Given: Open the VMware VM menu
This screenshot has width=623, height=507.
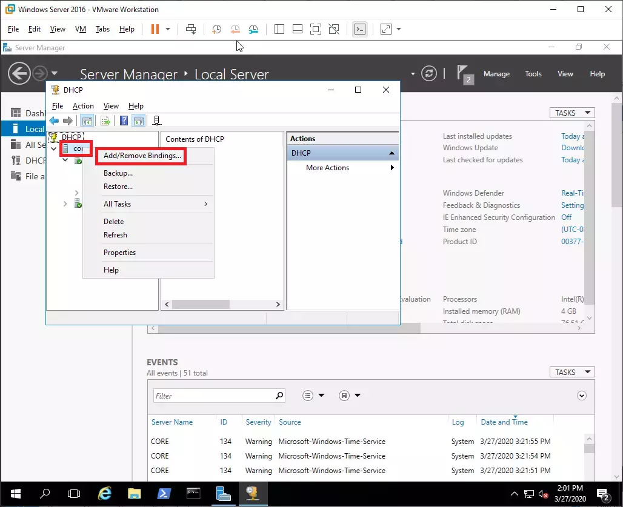Looking at the screenshot, I should 80,29.
